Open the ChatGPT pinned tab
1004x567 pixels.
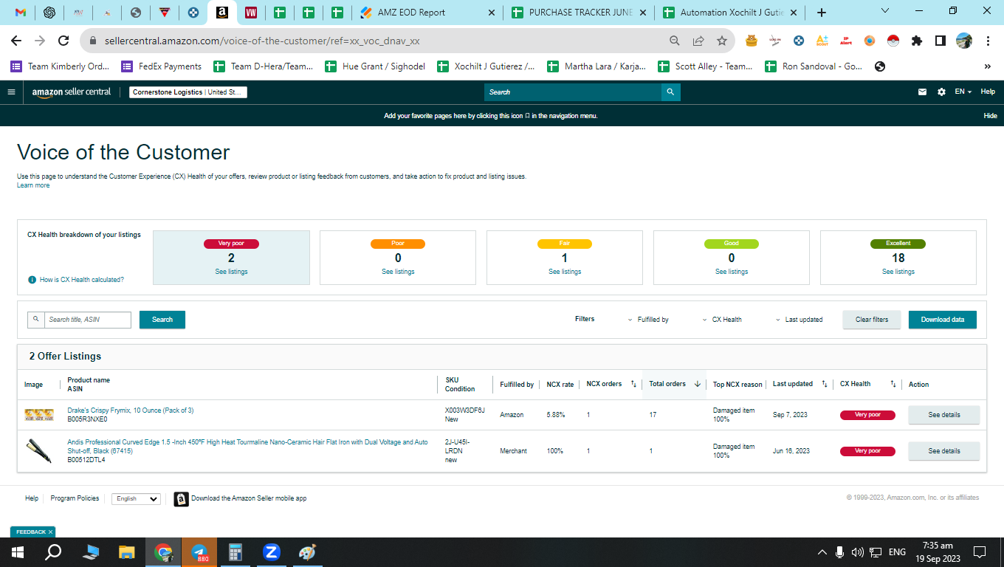(x=49, y=13)
